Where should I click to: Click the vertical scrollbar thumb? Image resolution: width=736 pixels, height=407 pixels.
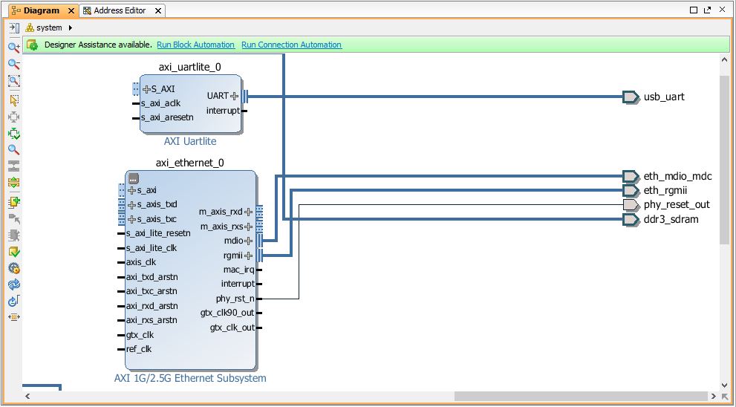pyautogui.click(x=724, y=159)
